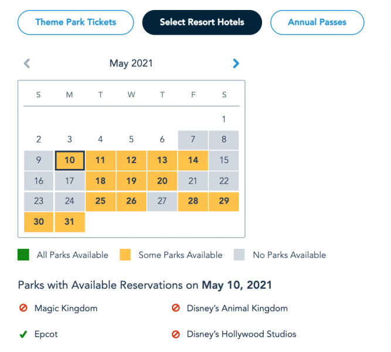391x352 pixels.
Task: Click Hollywood Studios unavailable icon
Action: tap(175, 334)
